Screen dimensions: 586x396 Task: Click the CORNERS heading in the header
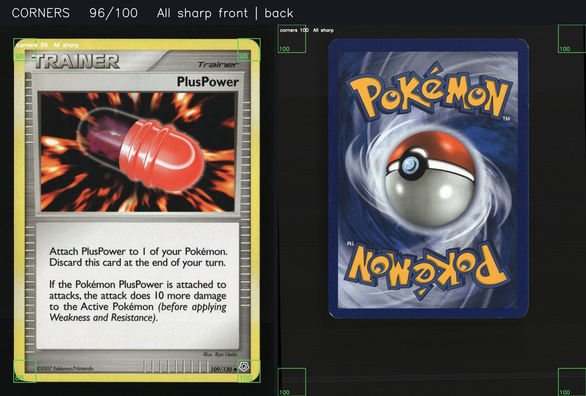point(41,13)
